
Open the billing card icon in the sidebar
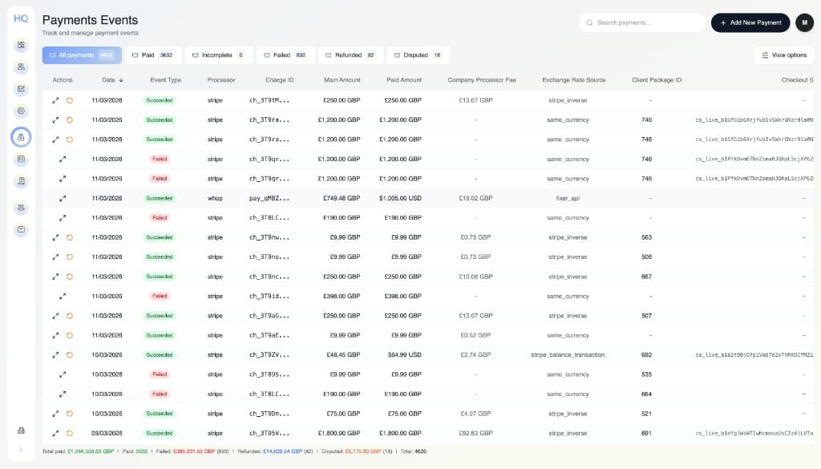20,160
